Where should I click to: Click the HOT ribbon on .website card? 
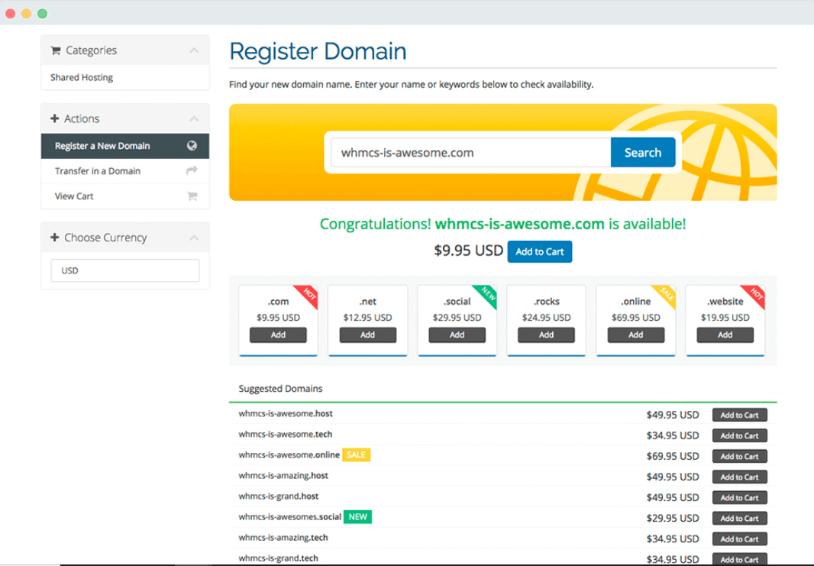click(755, 294)
